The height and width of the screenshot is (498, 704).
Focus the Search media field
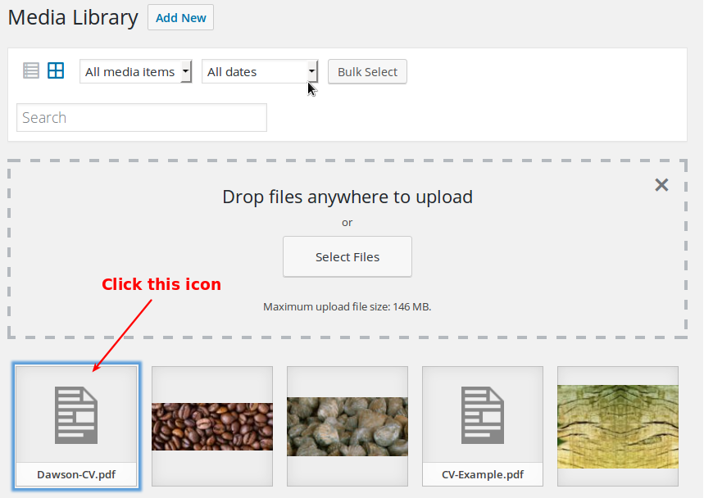coord(142,118)
